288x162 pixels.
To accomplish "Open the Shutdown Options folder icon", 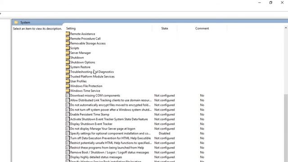I will coord(67,62).
